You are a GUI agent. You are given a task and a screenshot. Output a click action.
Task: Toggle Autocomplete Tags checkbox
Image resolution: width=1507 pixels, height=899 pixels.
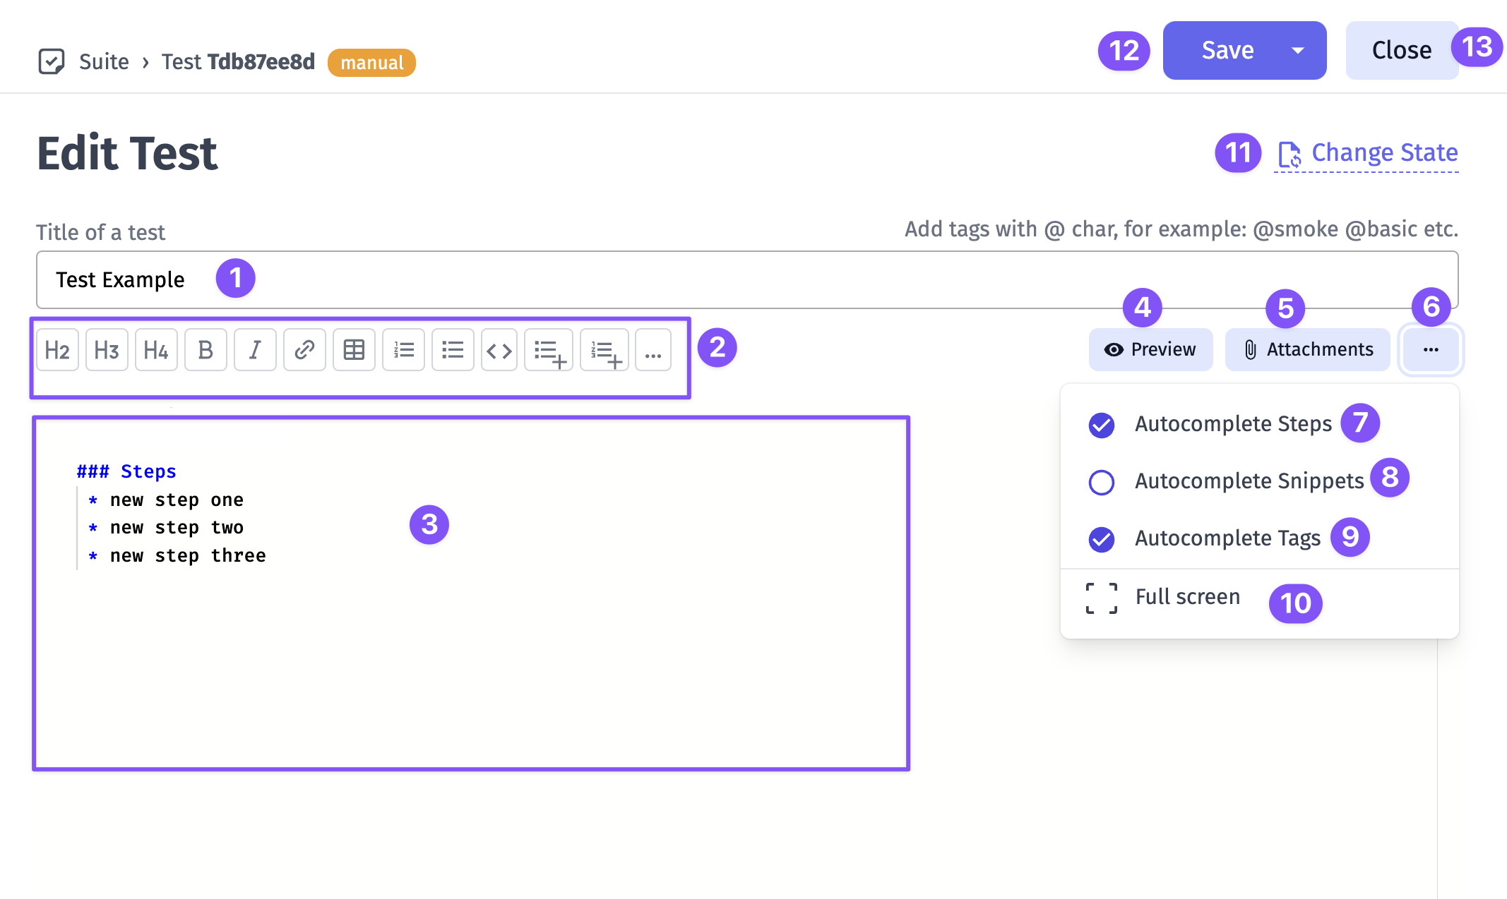coord(1102,540)
